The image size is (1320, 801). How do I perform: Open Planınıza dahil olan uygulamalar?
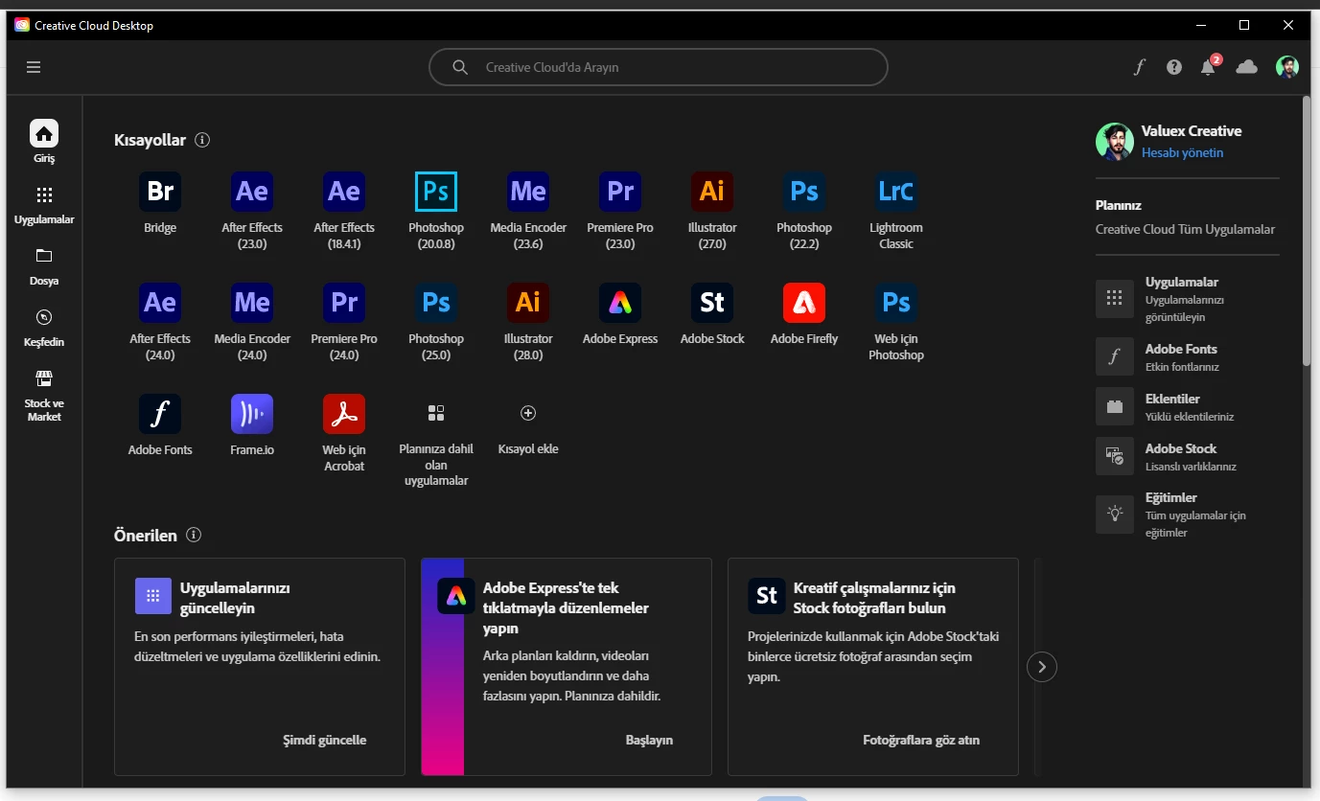click(x=436, y=413)
